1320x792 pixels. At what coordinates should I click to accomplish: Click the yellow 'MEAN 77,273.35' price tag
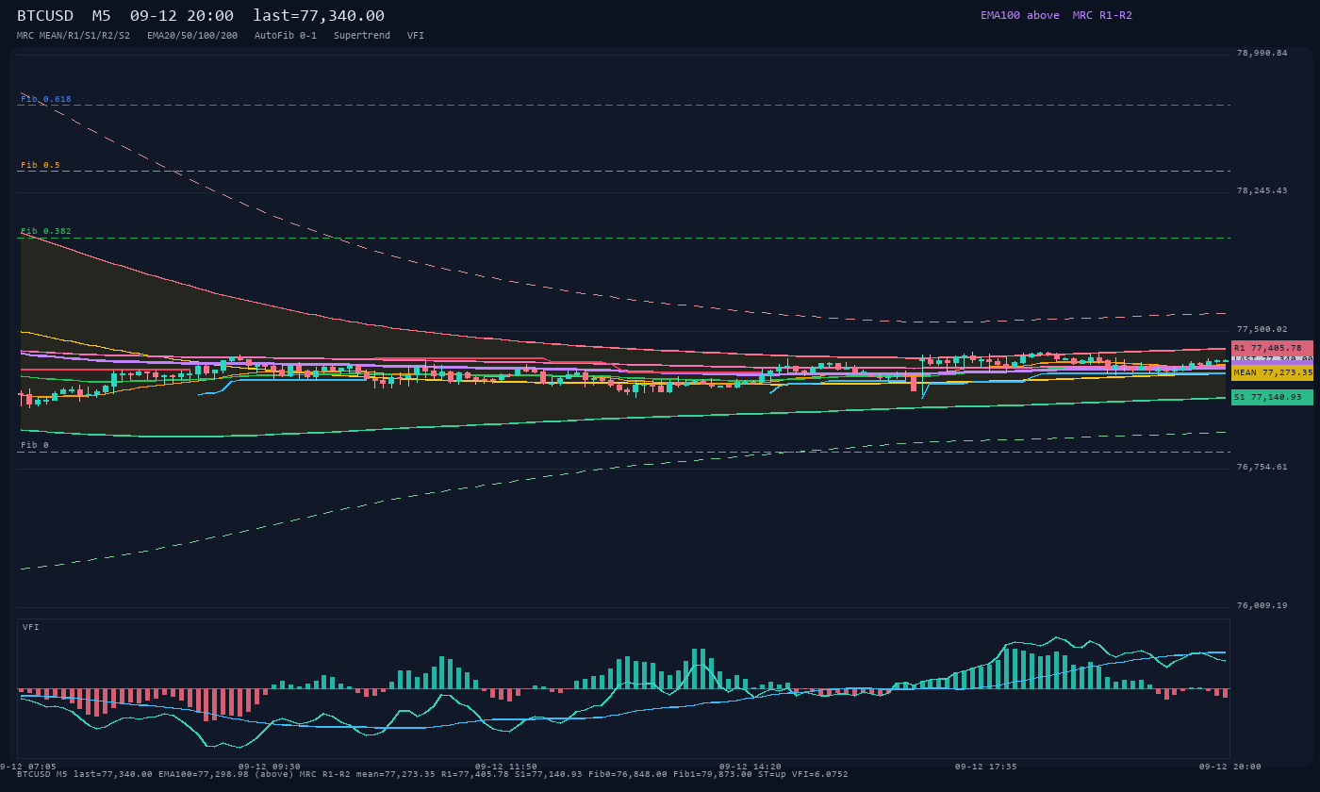(x=1272, y=373)
